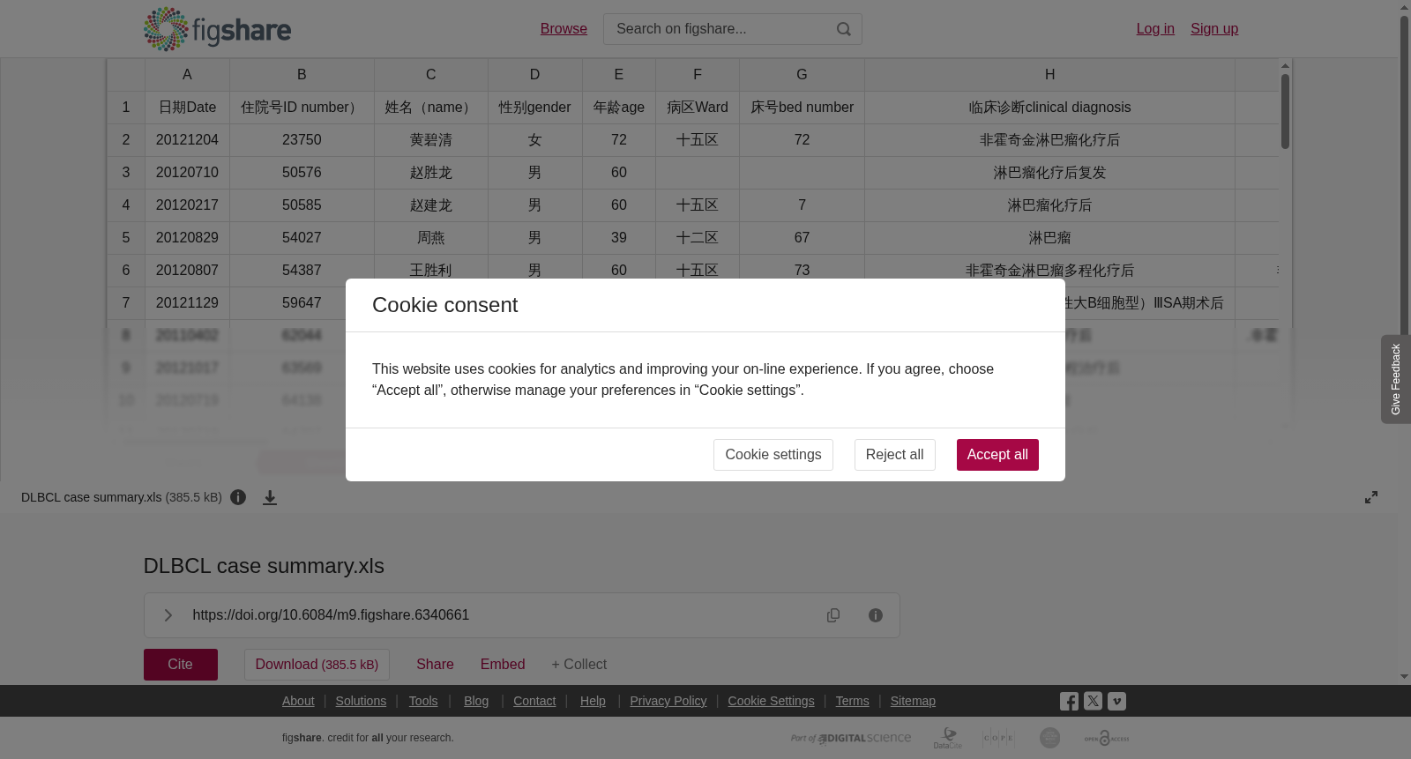The height and width of the screenshot is (759, 1411).
Task: Show file info icon beside DLBCL case summary.xls
Action: (238, 497)
